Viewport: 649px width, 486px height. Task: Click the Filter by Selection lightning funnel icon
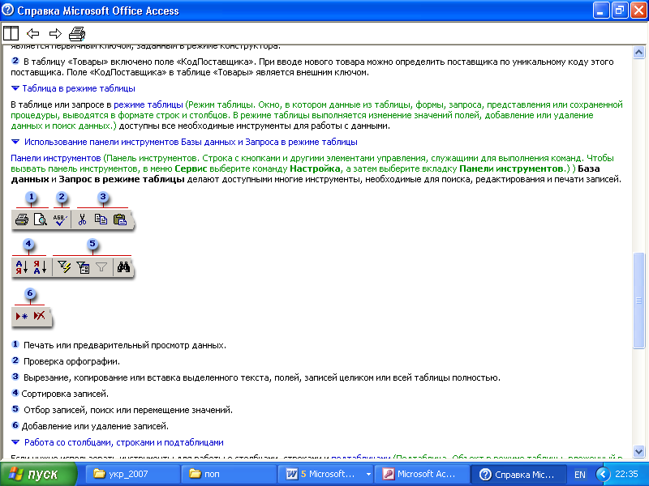(64, 267)
